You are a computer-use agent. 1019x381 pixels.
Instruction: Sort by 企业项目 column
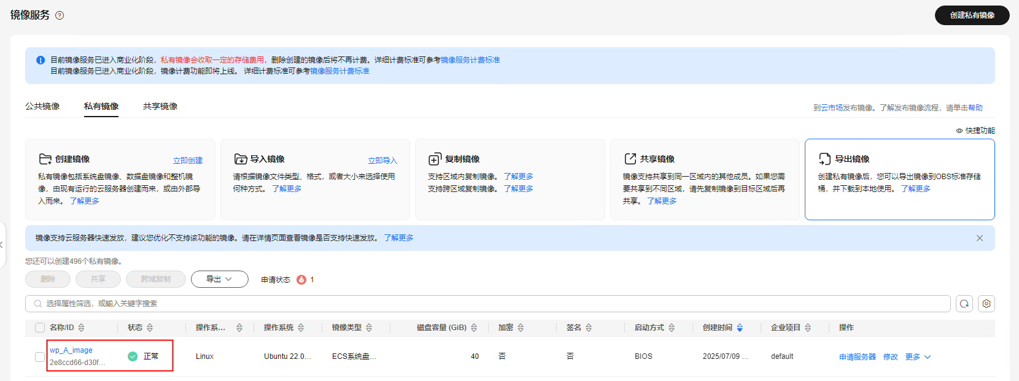808,328
